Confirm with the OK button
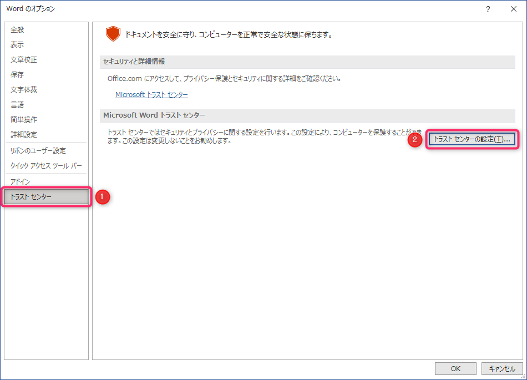 [455, 368]
